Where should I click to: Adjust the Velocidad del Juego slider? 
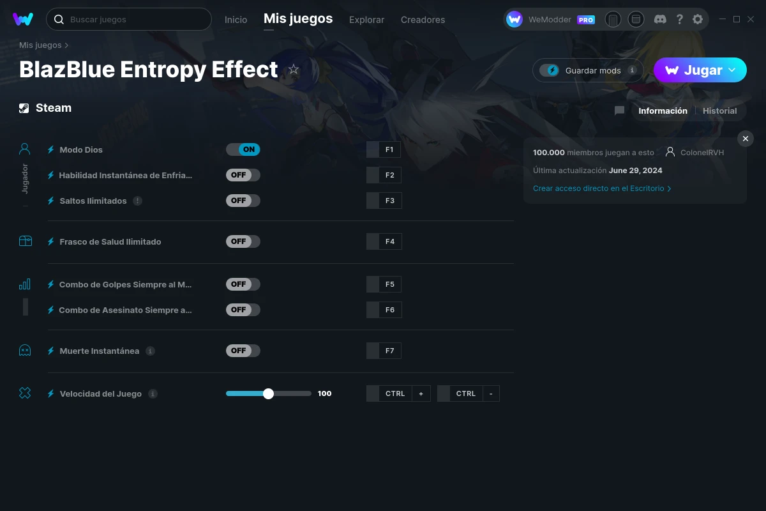tap(268, 393)
